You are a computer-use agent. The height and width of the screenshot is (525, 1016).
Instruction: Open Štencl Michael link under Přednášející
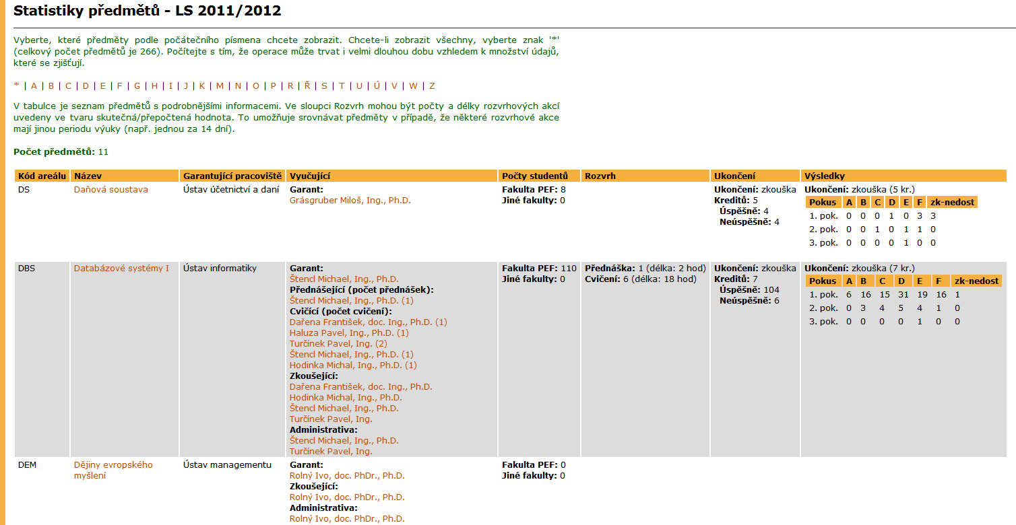click(351, 301)
